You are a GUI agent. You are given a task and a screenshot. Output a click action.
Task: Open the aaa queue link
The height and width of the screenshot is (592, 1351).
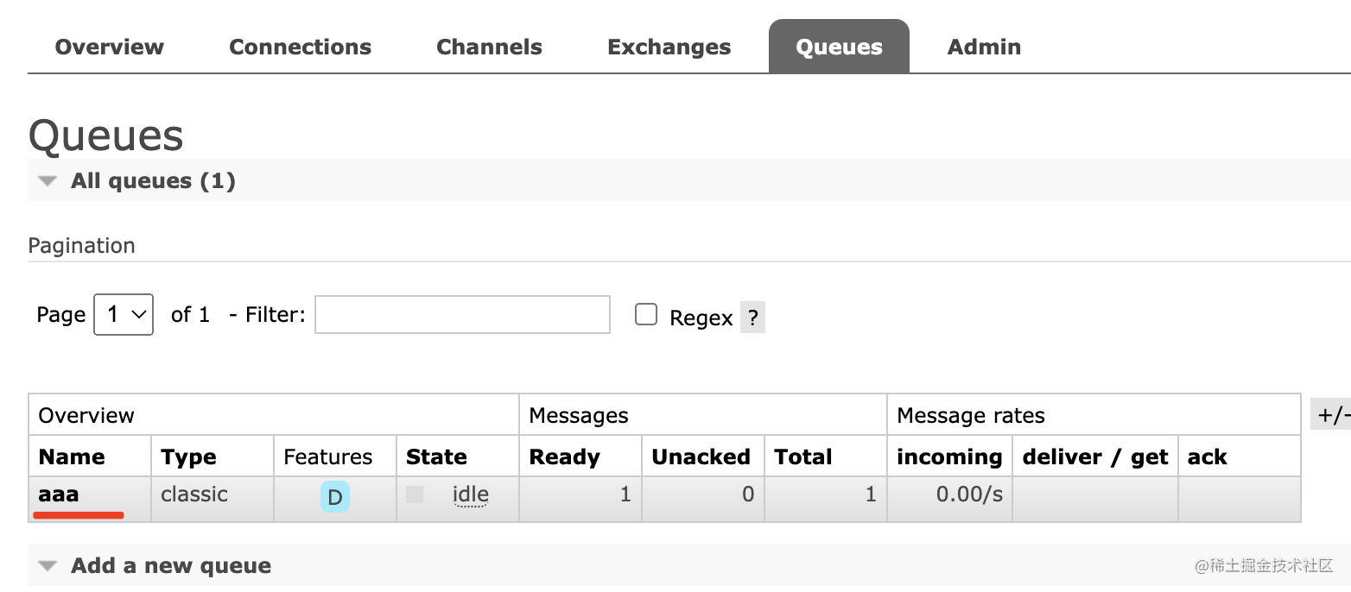tap(59, 494)
